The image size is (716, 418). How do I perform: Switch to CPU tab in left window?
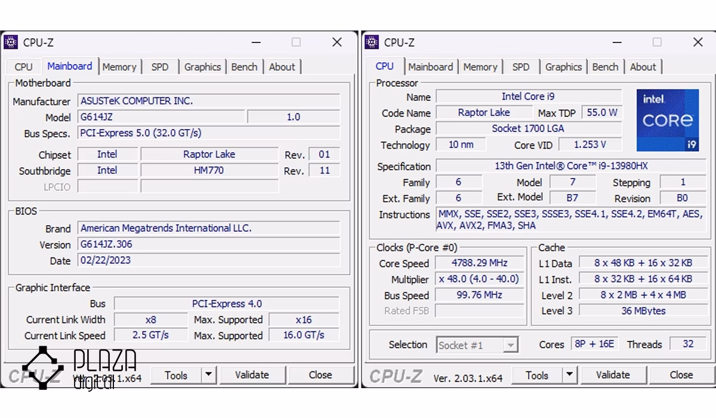tap(23, 67)
